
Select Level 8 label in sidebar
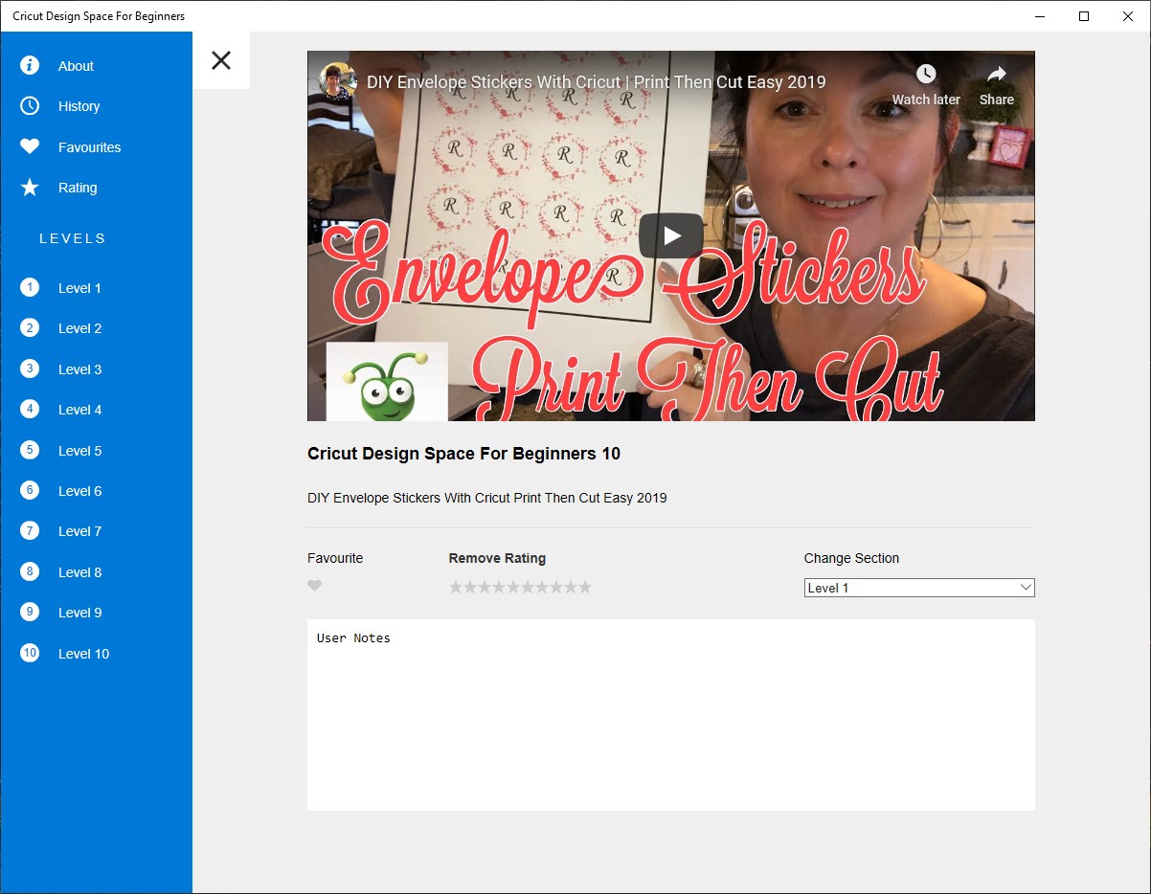79,572
